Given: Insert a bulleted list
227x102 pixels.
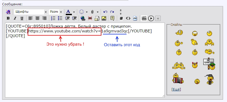Looking at the screenshot, I should pos(60,18).
